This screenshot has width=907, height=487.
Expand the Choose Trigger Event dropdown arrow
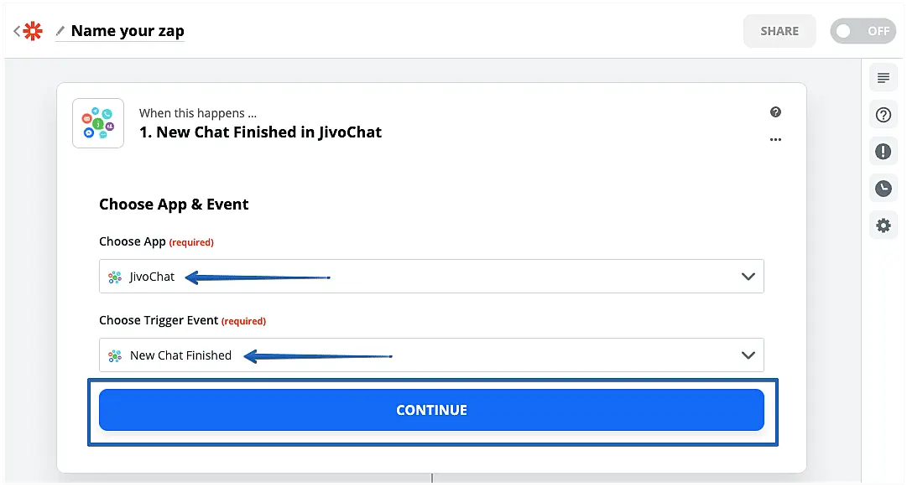[x=748, y=355]
